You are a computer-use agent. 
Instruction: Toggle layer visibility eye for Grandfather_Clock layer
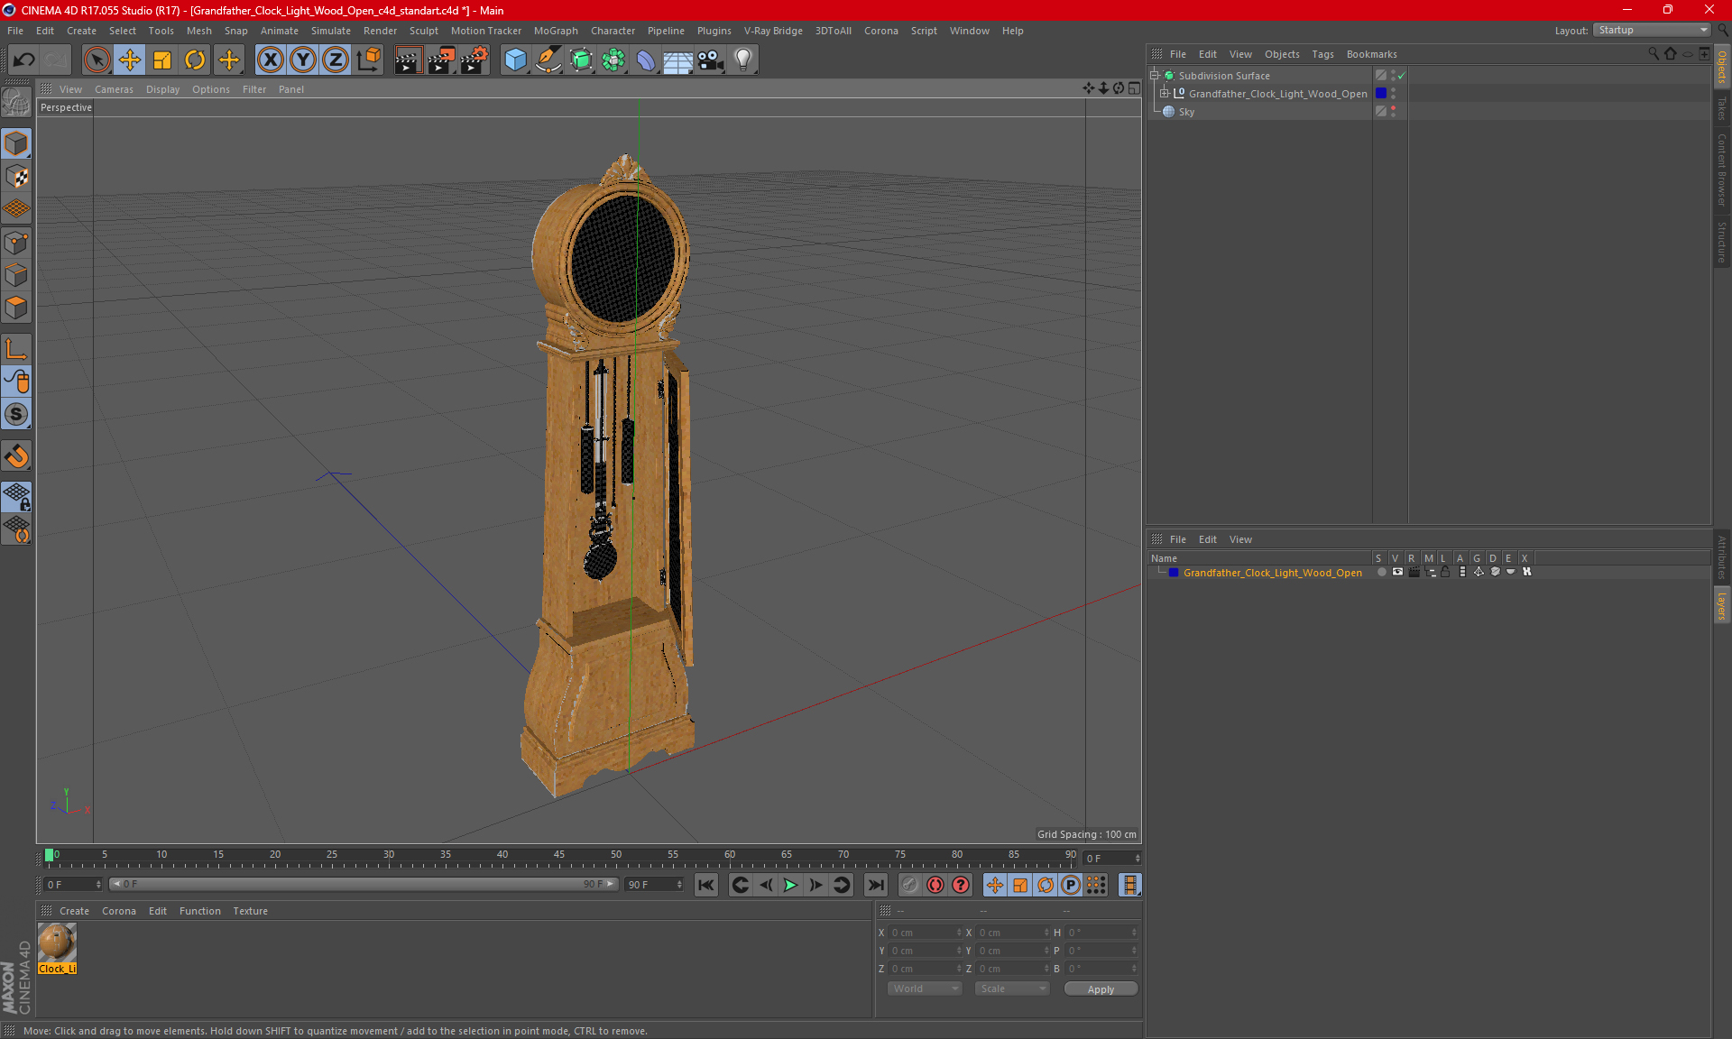pos(1397,573)
